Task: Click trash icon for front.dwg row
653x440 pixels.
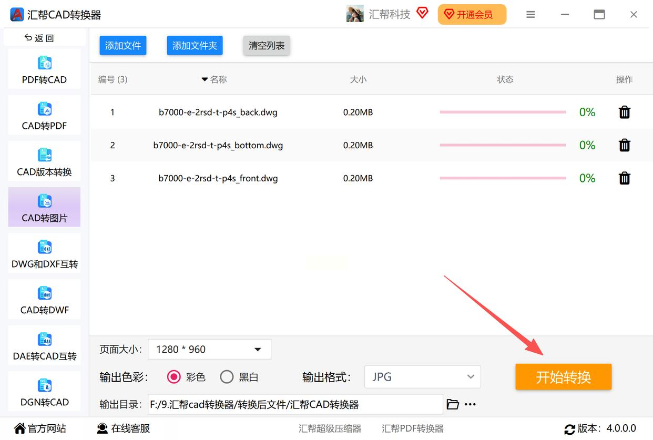Action: coord(624,178)
